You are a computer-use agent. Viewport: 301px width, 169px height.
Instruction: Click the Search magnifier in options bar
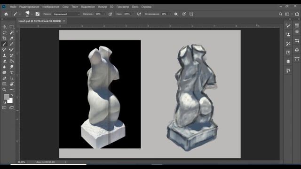(x=280, y=14)
